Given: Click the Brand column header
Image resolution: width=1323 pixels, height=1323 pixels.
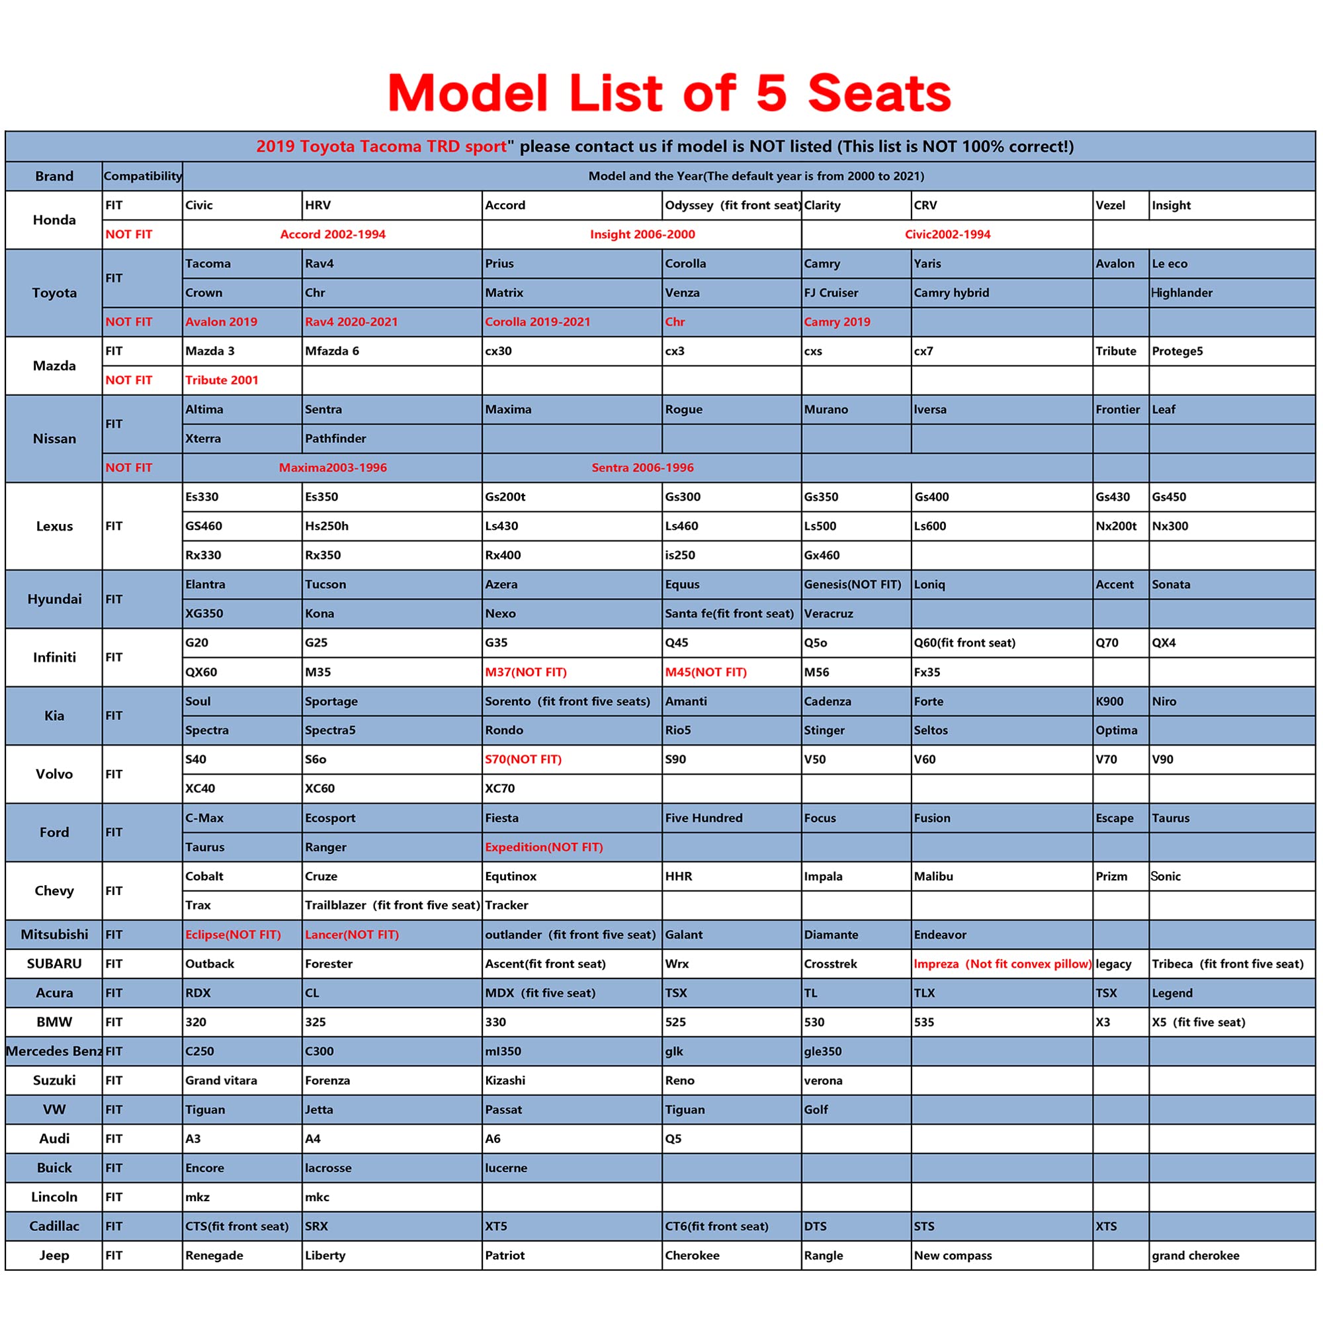Looking at the screenshot, I should [54, 176].
